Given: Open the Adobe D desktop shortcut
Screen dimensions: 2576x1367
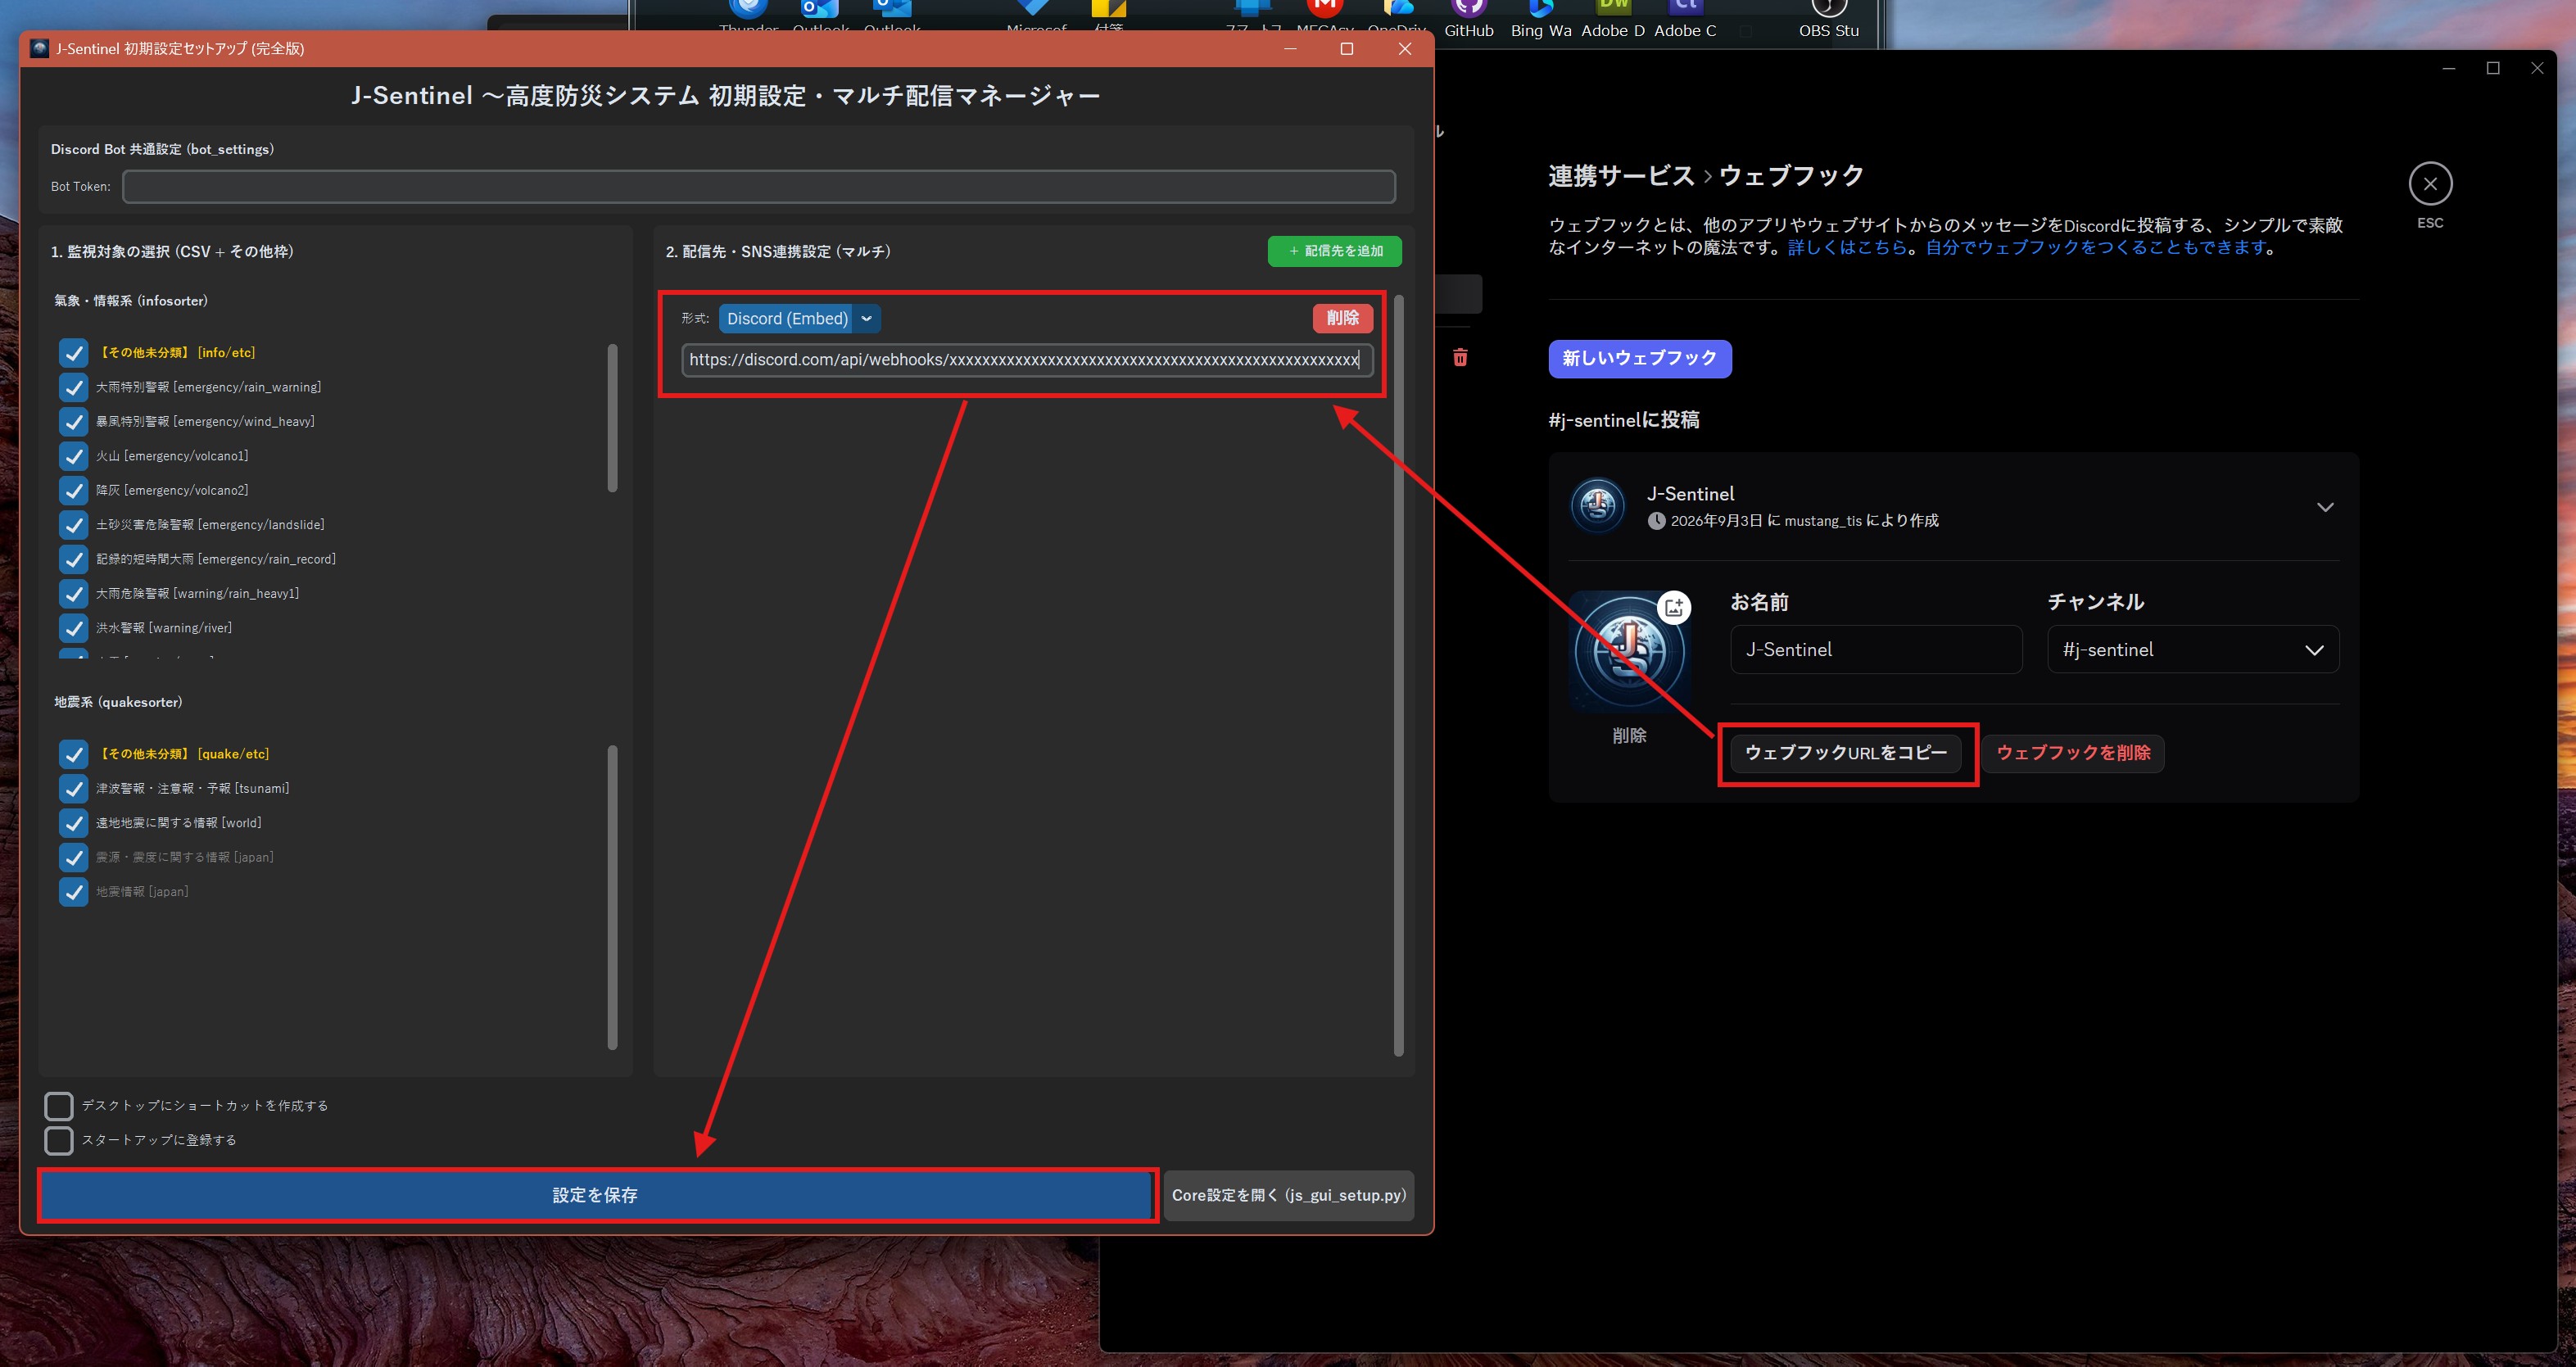Looking at the screenshot, I should (x=1613, y=20).
